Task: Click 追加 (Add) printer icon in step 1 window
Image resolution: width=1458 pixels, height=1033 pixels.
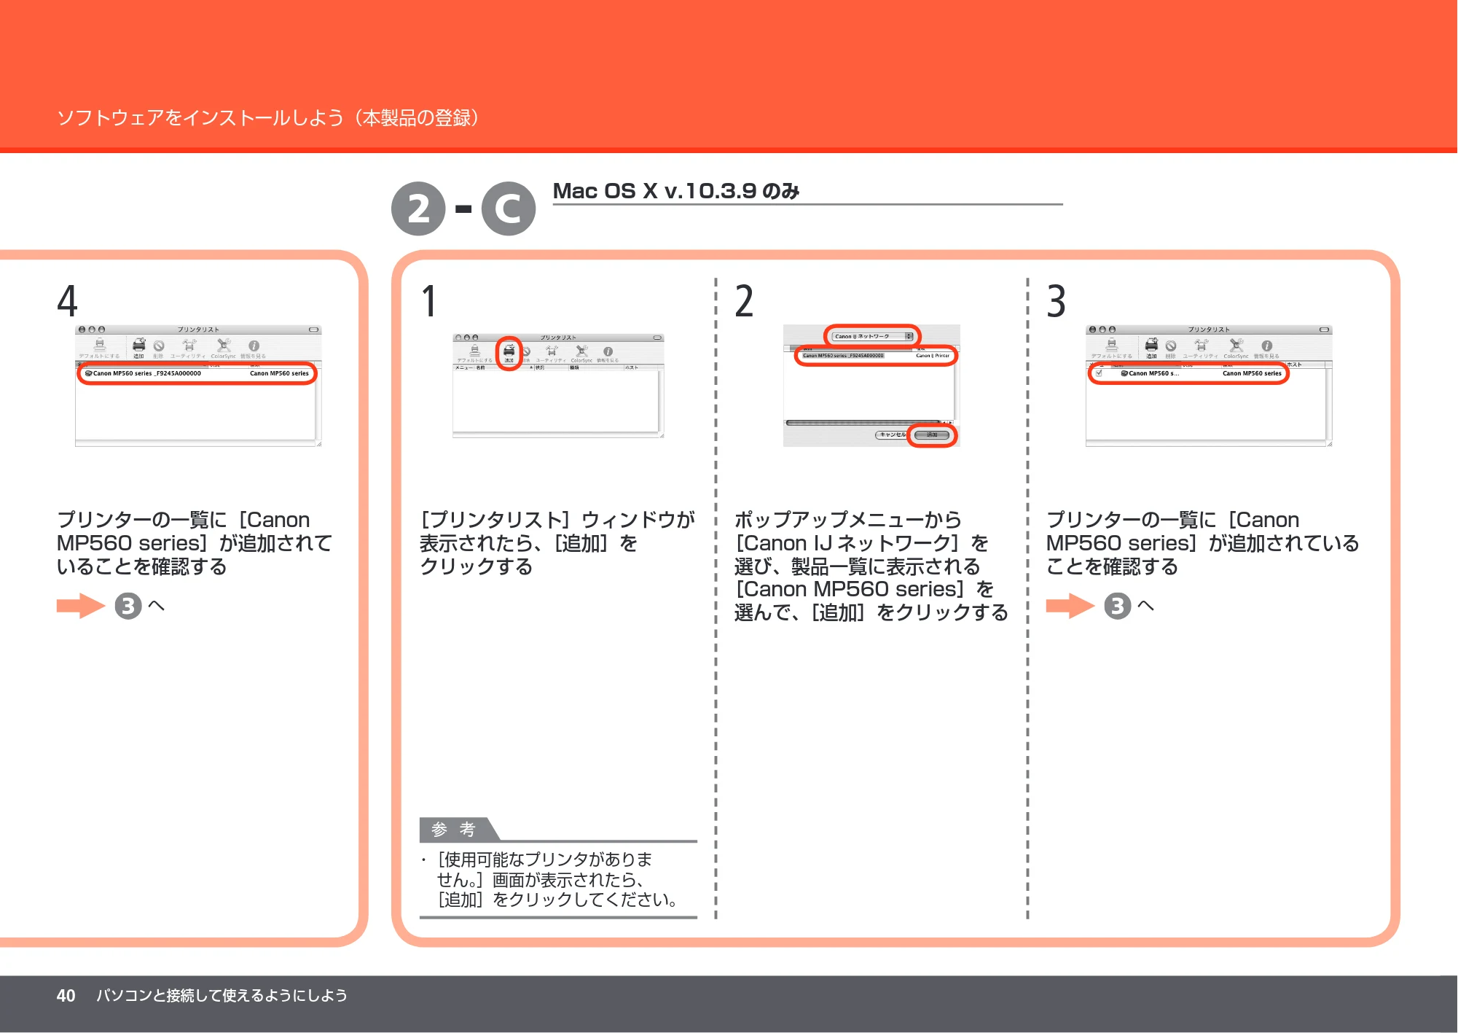Action: tap(509, 353)
